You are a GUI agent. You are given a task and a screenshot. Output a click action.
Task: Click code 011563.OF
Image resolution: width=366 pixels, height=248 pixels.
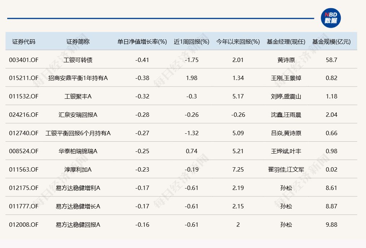23,169
